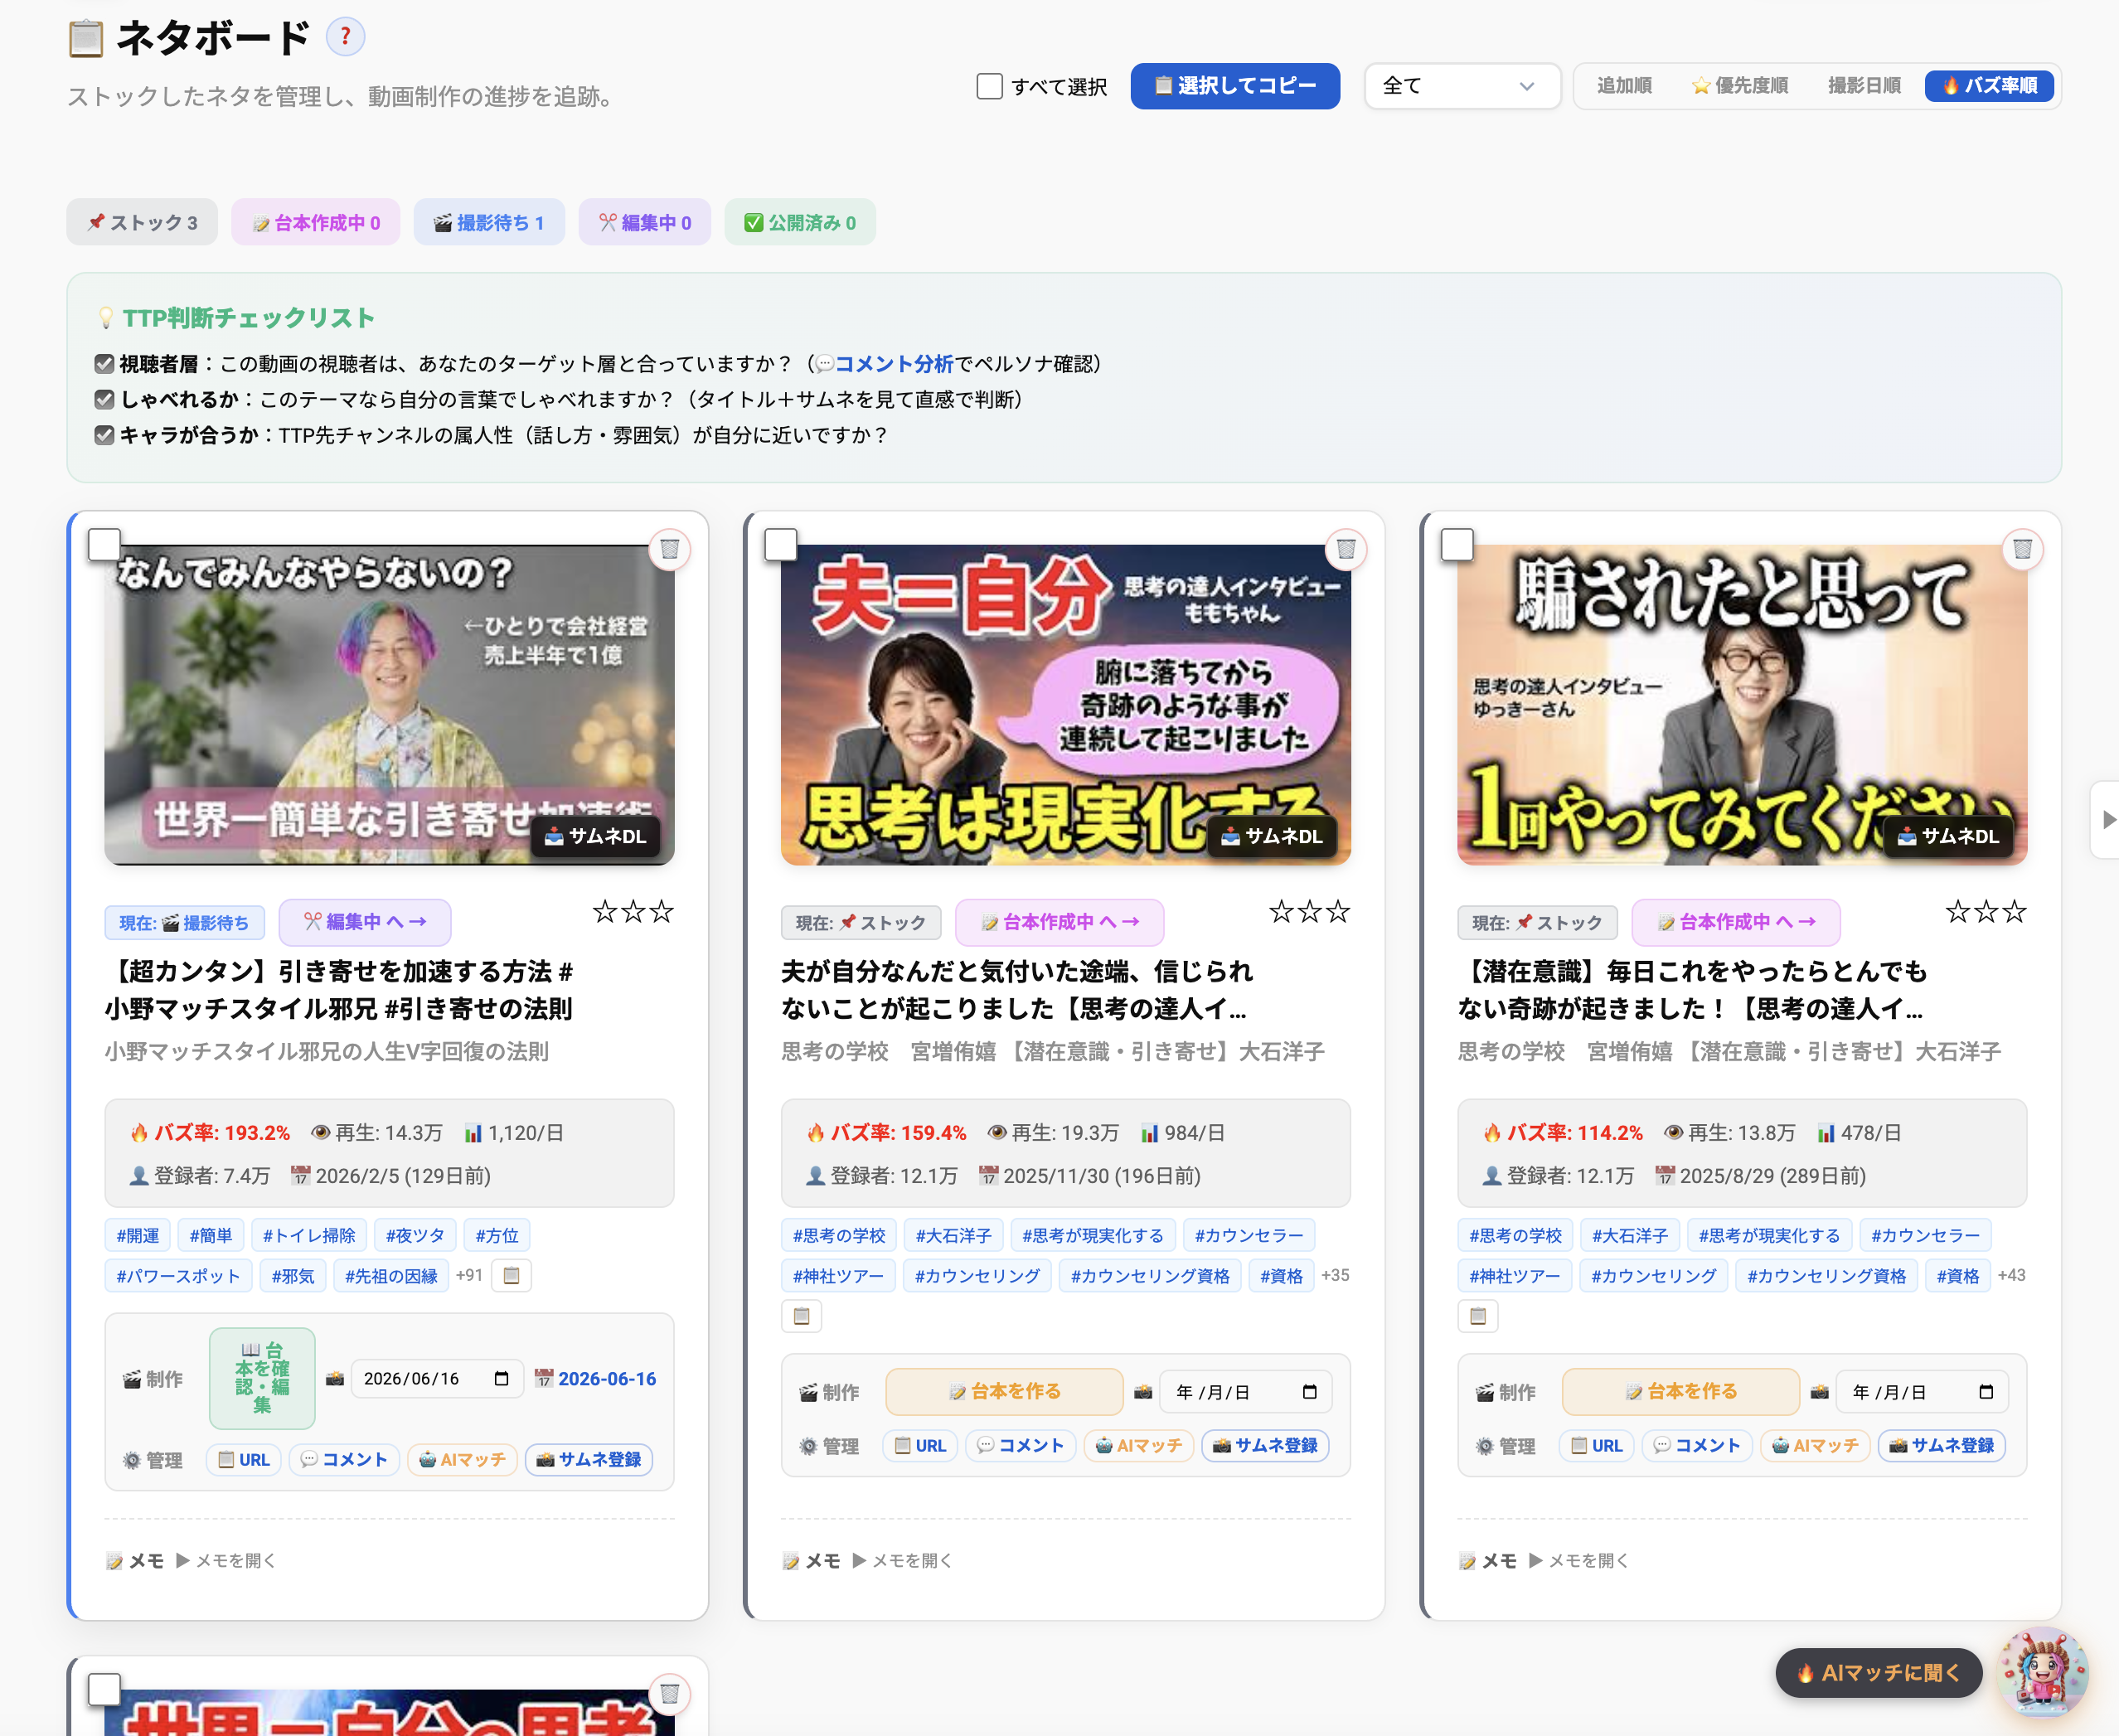The height and width of the screenshot is (1736, 2119).
Task: Delete the 潜在意識 毎日これを card via trash icon
Action: click(2022, 549)
